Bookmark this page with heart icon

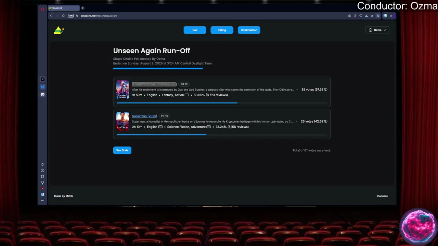tap(361, 16)
